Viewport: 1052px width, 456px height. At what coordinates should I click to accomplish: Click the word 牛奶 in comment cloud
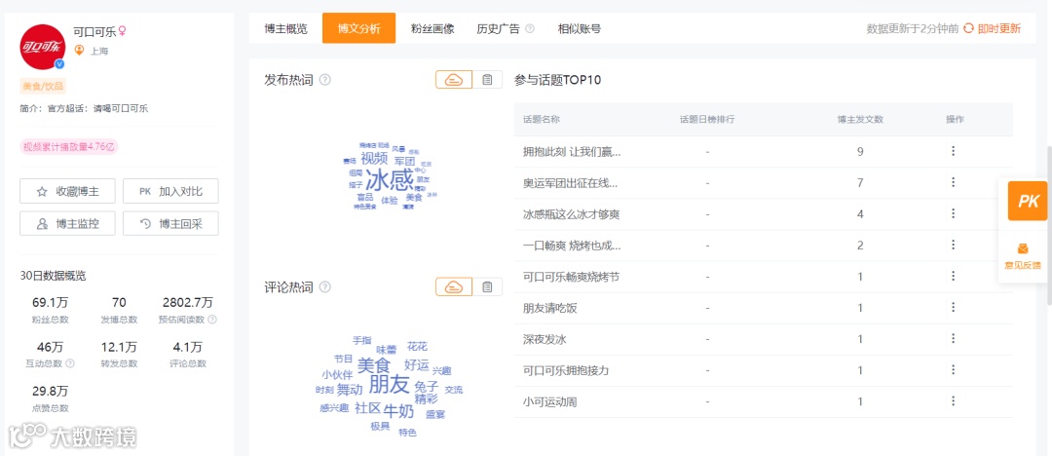397,411
